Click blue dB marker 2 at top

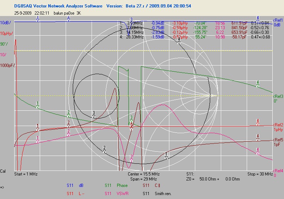click(x=69, y=19)
